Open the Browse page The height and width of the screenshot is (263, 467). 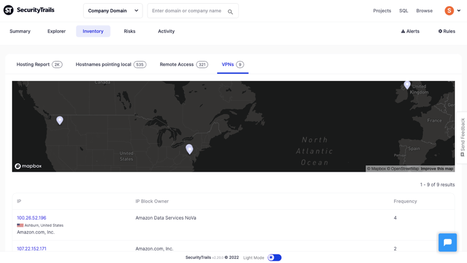pyautogui.click(x=424, y=11)
